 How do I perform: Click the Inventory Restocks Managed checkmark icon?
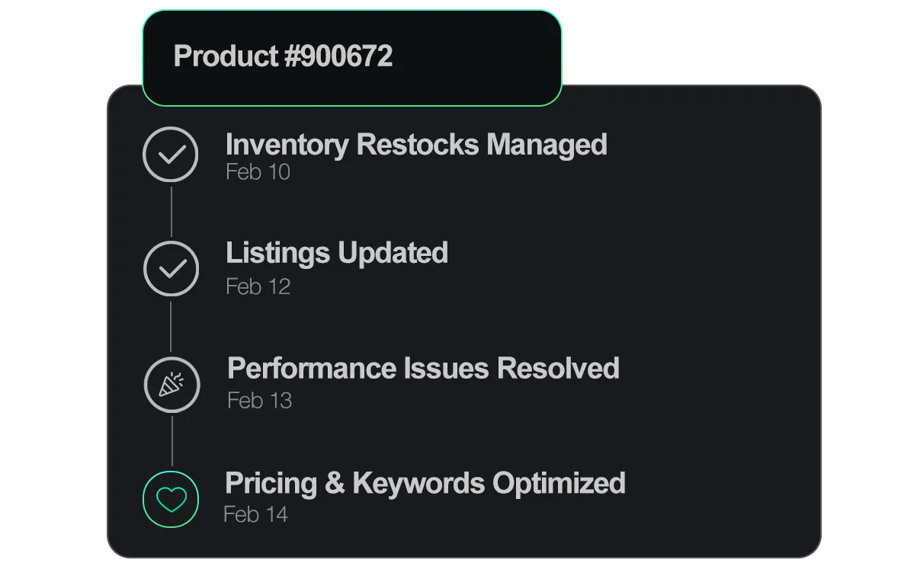click(171, 155)
